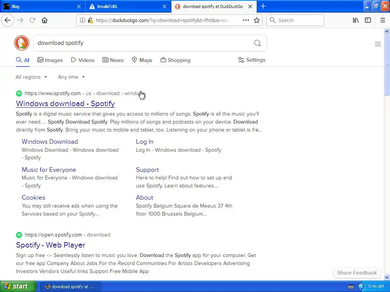
Task: Switch to News results
Action: coord(113,60)
